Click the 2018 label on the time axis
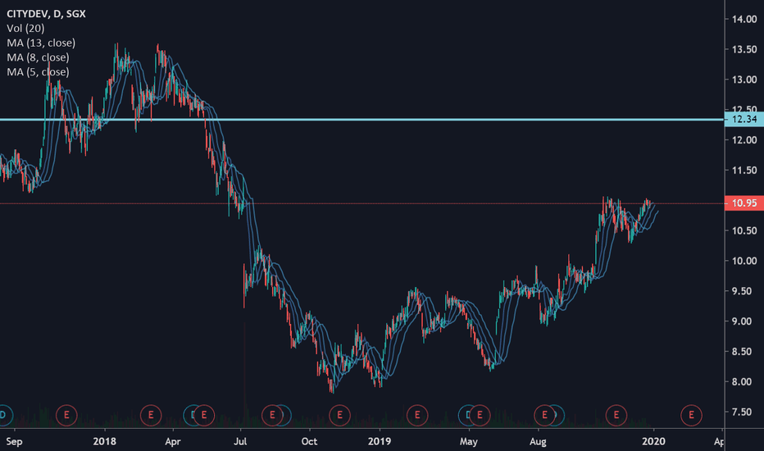Viewport: 764px width, 451px height. [x=105, y=441]
